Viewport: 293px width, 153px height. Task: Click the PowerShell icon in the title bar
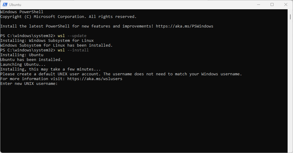coord(5,4)
